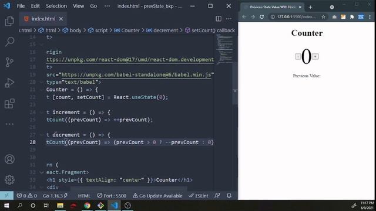The width and height of the screenshot is (376, 211).
Task: Open editor More Actions ellipsis
Action: pos(229,19)
